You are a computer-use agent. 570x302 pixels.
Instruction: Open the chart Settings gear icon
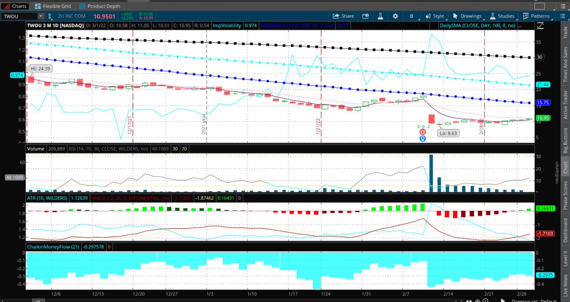[397, 16]
